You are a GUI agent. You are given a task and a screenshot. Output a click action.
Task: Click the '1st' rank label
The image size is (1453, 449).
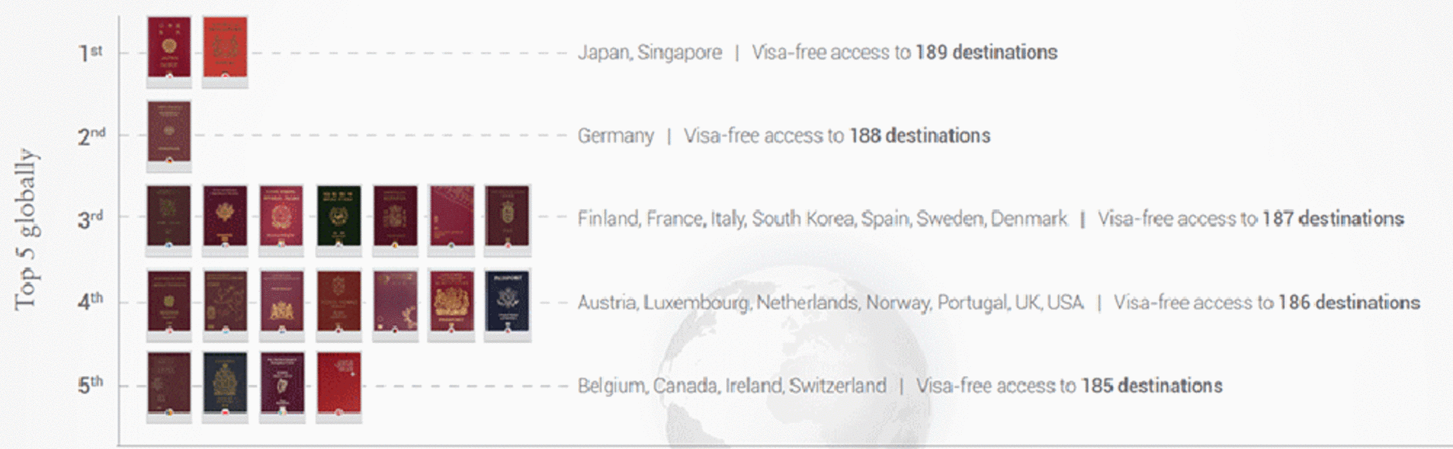click(x=91, y=53)
